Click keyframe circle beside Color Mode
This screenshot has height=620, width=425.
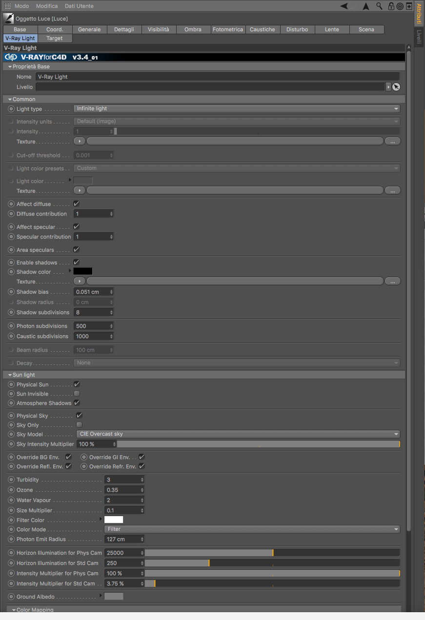(12, 529)
